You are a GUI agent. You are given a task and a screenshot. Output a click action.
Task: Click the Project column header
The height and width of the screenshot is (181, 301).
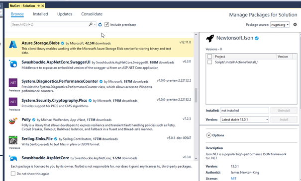[245, 57]
